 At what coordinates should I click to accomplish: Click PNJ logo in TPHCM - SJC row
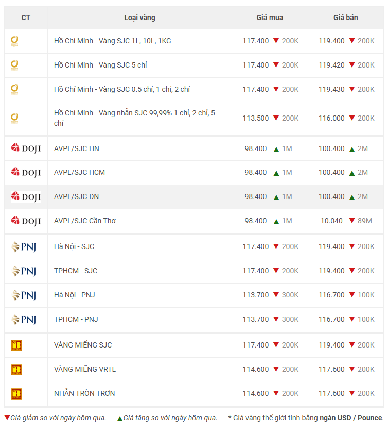point(24,271)
